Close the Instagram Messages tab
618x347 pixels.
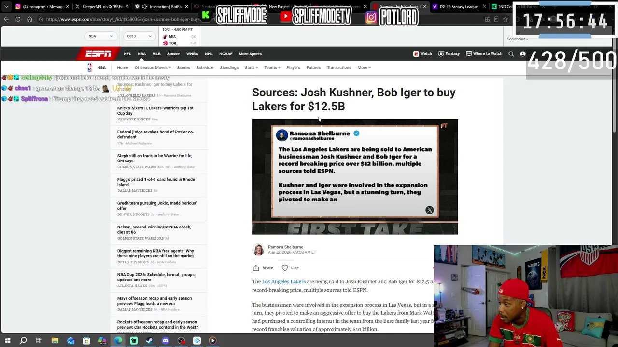point(67,7)
